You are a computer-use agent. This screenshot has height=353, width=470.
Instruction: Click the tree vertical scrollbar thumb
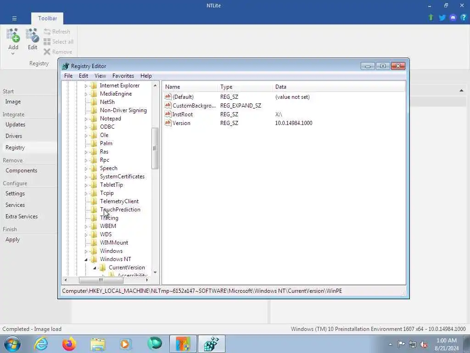tap(155, 148)
